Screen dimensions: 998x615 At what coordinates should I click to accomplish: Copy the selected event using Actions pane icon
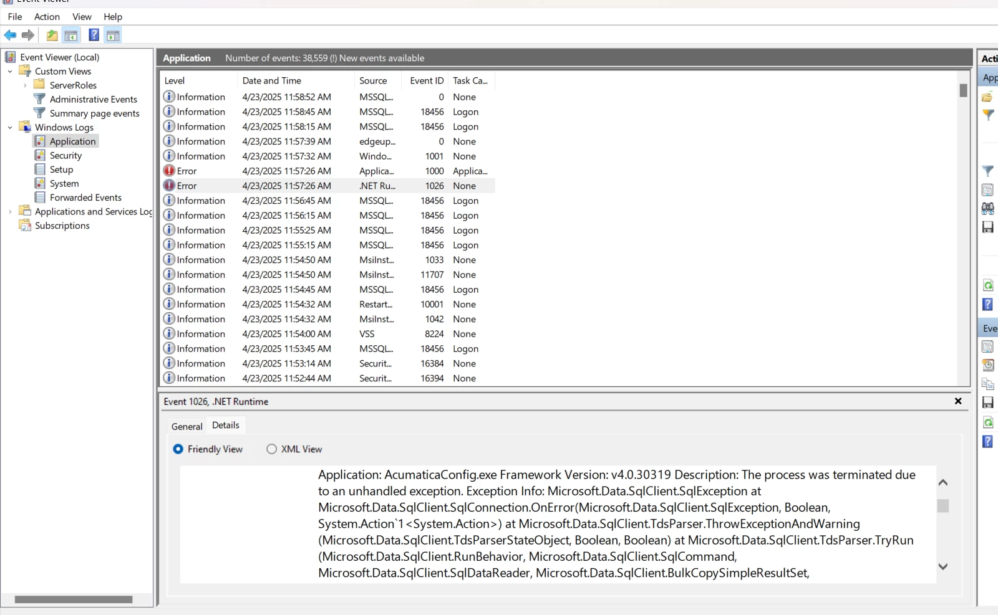tap(989, 384)
